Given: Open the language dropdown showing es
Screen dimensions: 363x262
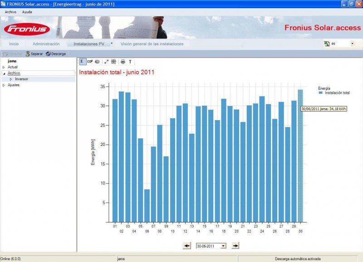Looking at the screenshot, I should pyautogui.click(x=353, y=44).
